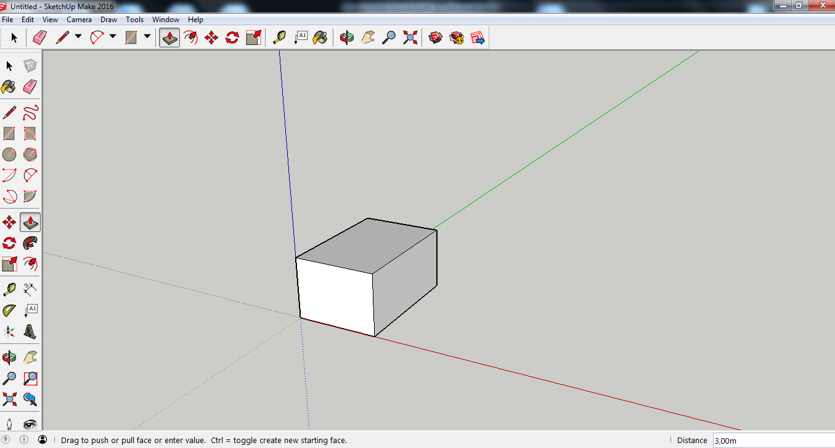Screen dimensions: 835x448
Task: Open the File menu
Action: tap(7, 20)
